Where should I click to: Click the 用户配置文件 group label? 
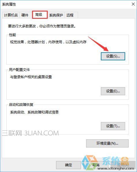click(x=19, y=70)
